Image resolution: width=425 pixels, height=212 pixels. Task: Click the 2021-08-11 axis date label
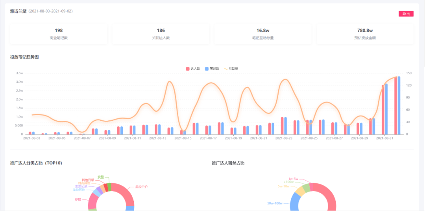click(x=133, y=138)
